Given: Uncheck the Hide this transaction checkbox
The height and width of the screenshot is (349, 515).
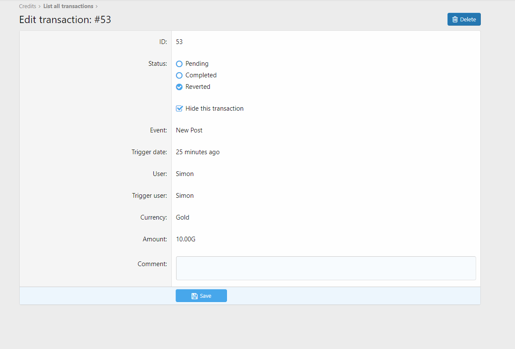Looking at the screenshot, I should pyautogui.click(x=180, y=109).
